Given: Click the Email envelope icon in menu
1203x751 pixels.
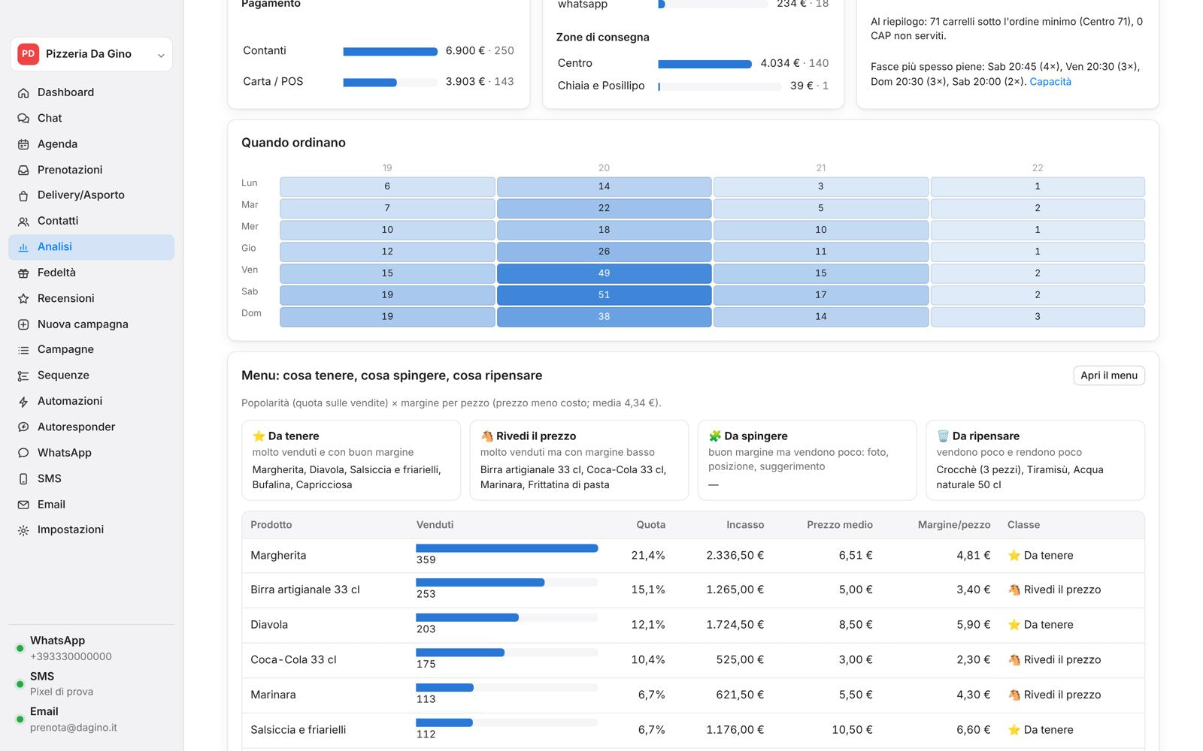Looking at the screenshot, I should click(23, 505).
